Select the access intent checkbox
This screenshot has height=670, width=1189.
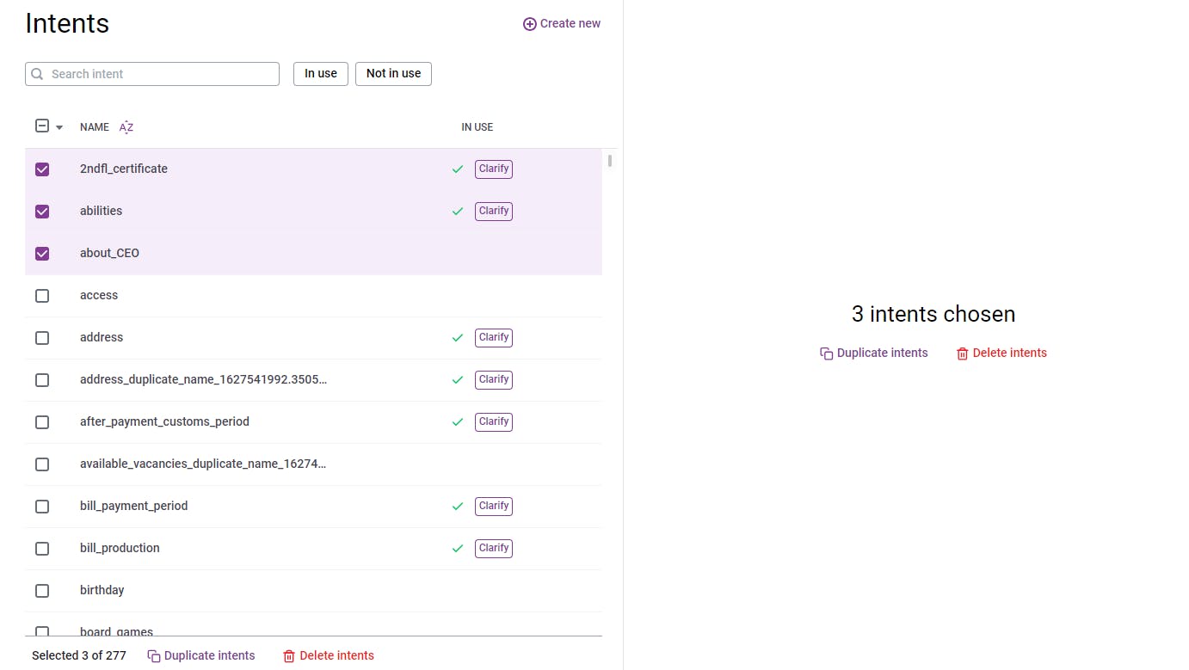point(42,296)
